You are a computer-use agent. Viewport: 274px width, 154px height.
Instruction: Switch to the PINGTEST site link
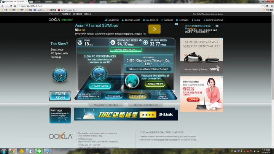click(x=66, y=14)
